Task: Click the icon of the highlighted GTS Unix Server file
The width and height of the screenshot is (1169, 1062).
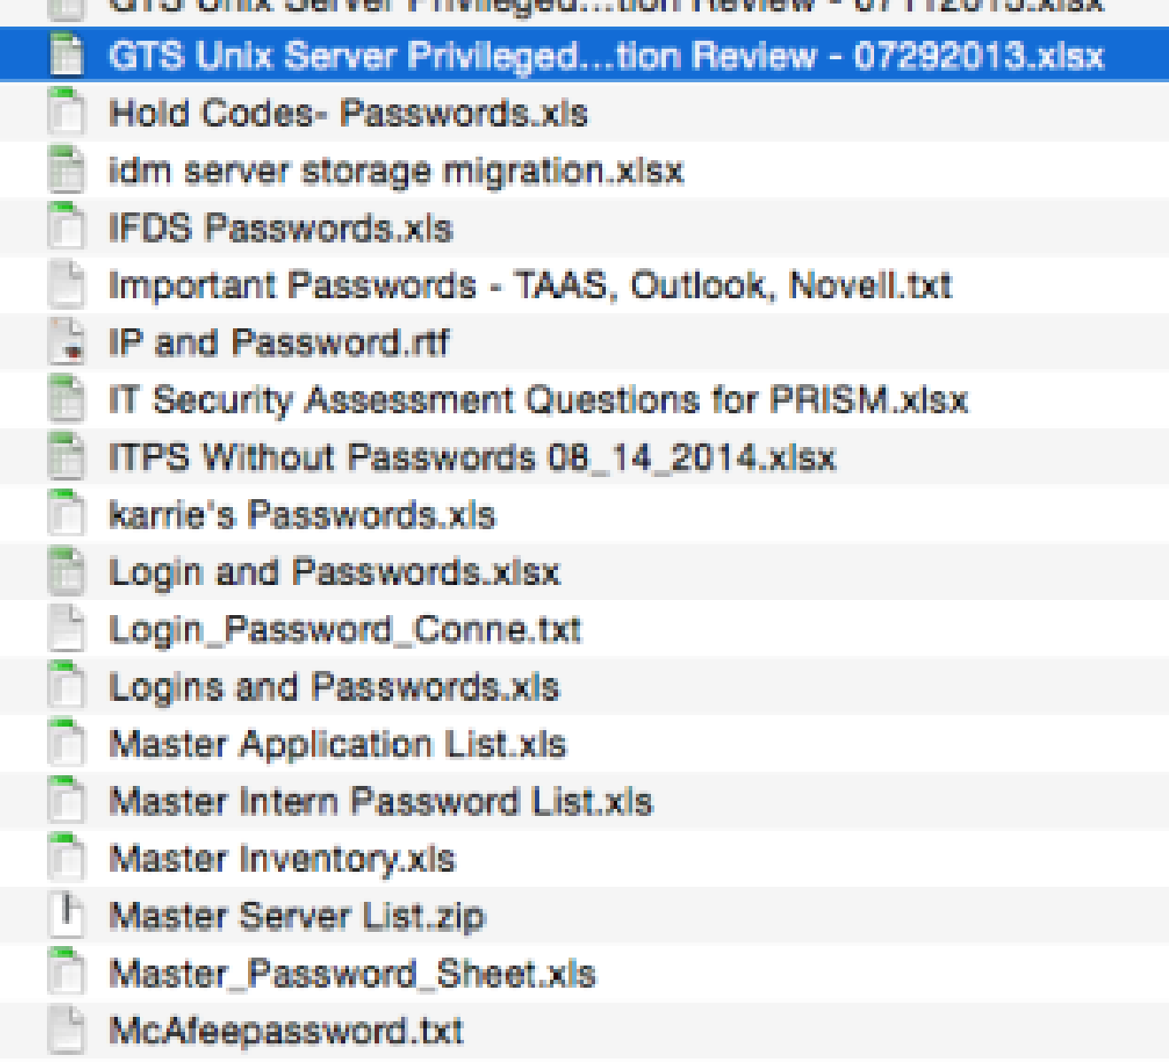Action: pyautogui.click(x=66, y=55)
